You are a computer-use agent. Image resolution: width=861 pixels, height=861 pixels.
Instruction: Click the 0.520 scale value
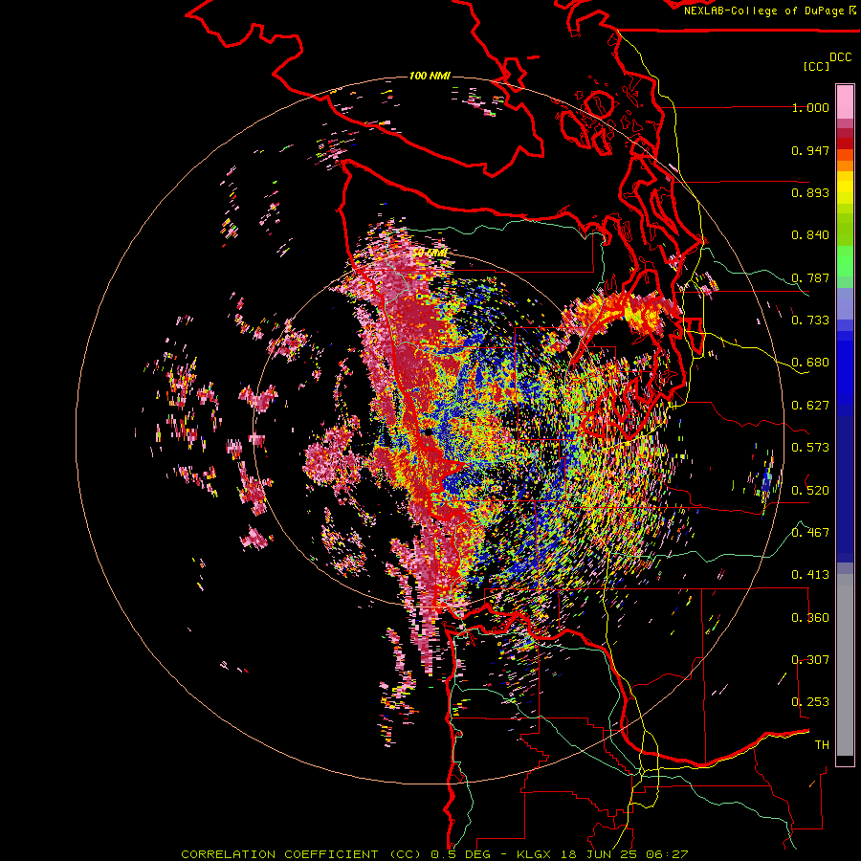(810, 490)
